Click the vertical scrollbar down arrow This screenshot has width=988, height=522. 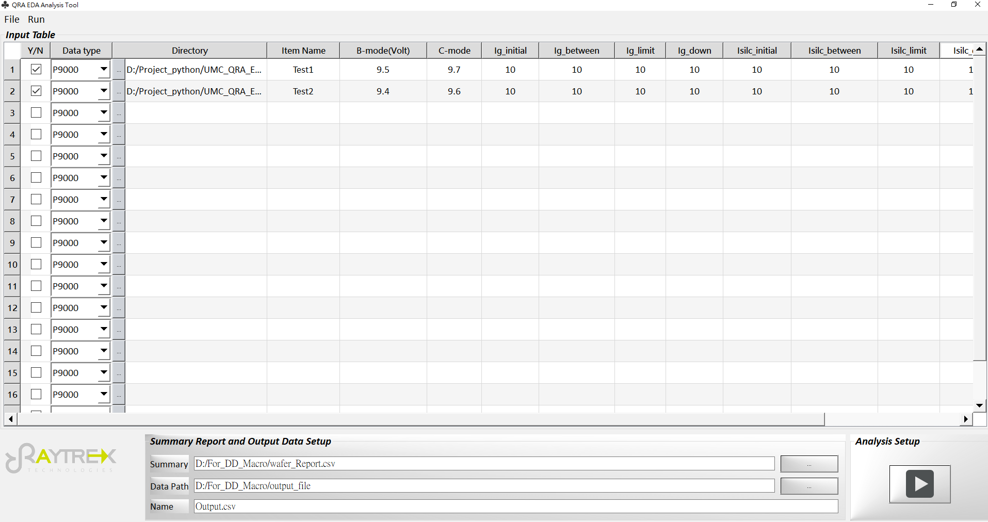pyautogui.click(x=980, y=406)
